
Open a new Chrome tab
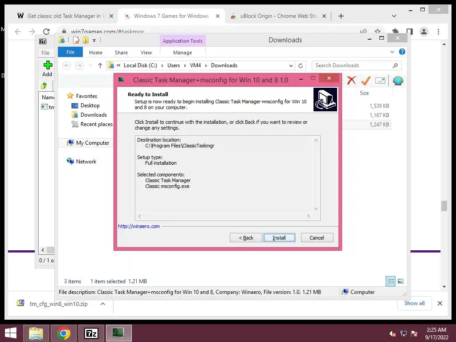[341, 16]
